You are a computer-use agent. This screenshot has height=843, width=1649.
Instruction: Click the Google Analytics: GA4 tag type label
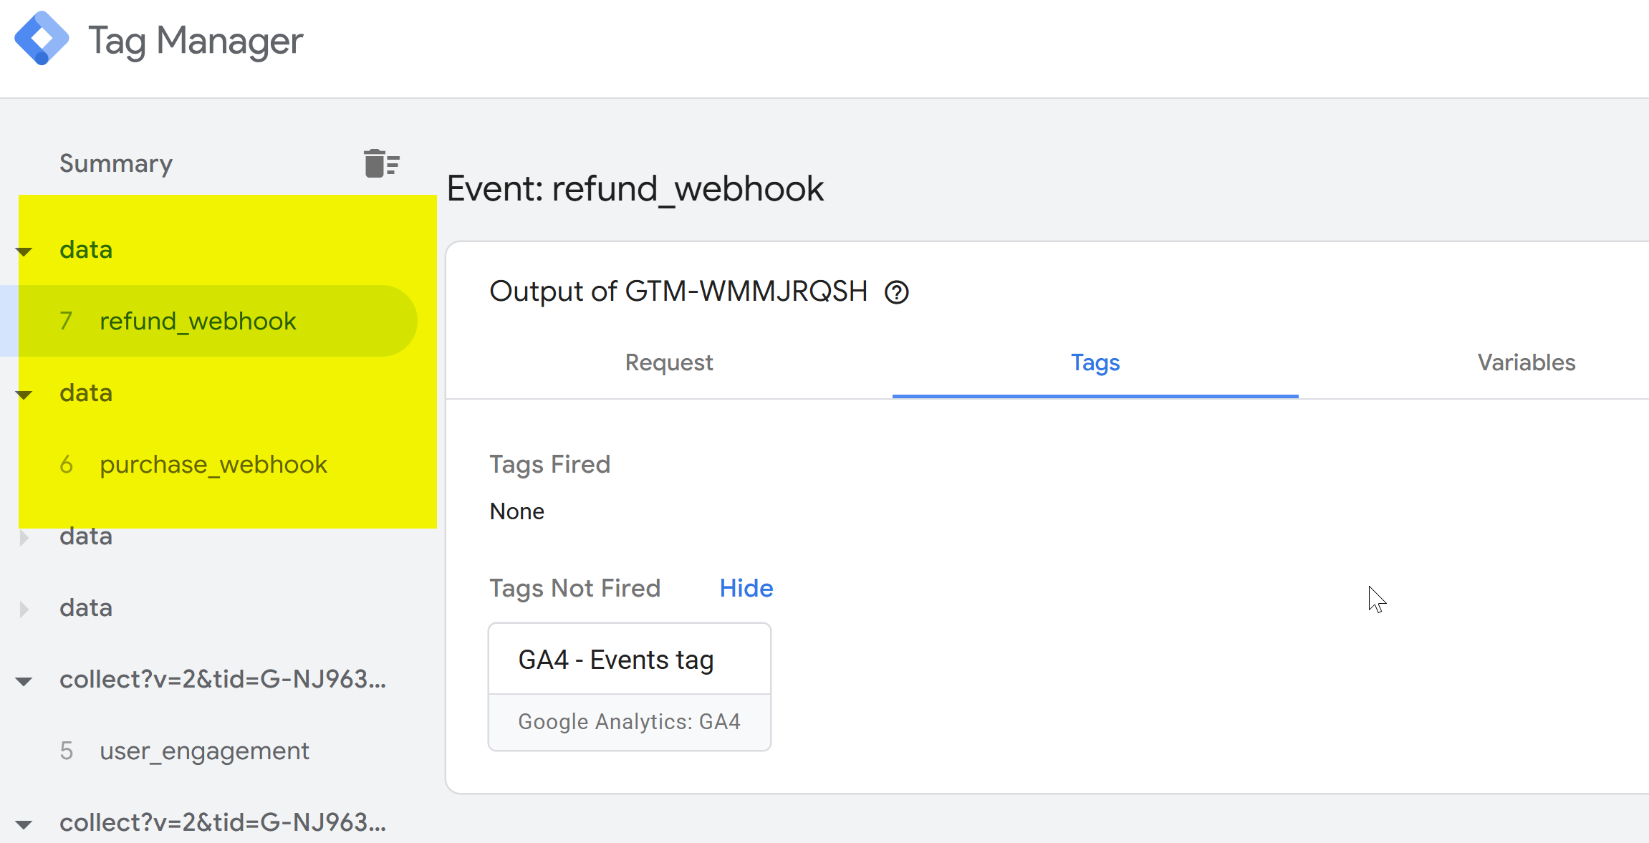(x=629, y=721)
